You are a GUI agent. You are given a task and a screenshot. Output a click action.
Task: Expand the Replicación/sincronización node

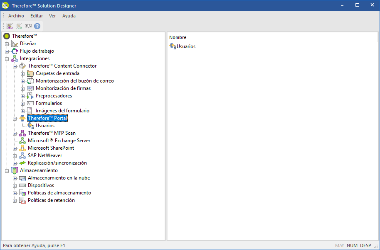[x=15, y=164]
